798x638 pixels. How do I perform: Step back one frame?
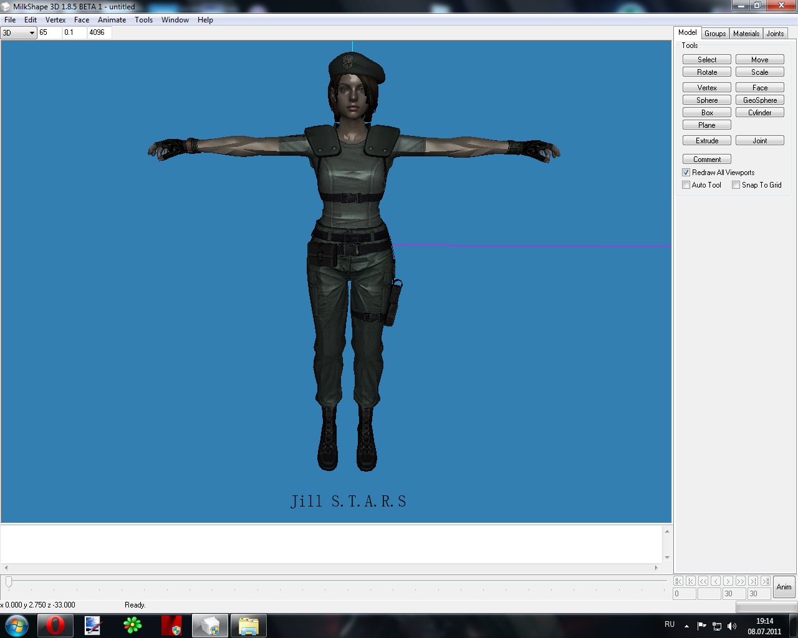716,581
